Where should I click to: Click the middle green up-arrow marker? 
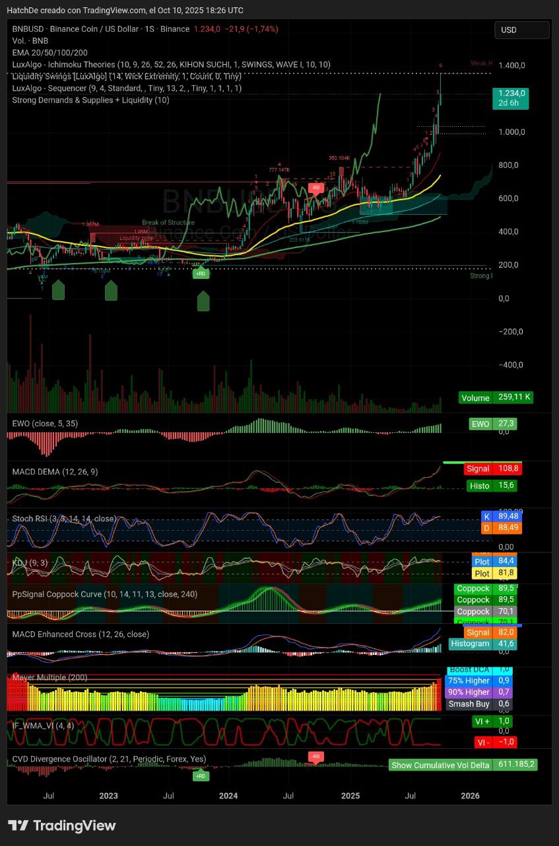111,290
